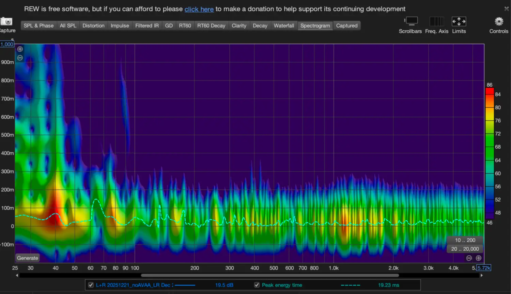Viewport: 511px width, 294px height.
Task: Open the RT60 Decay tab
Action: (211, 26)
